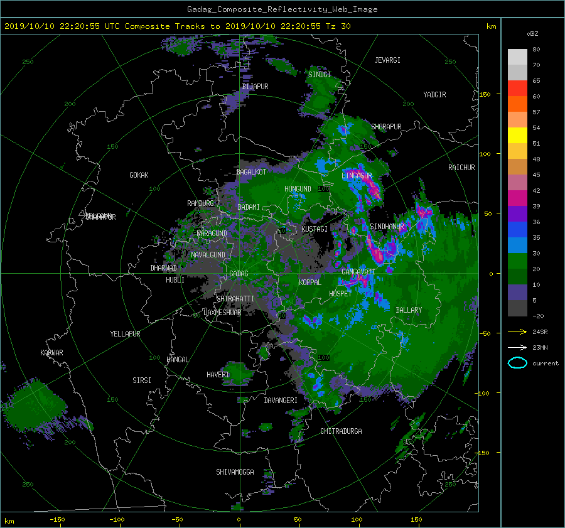
Task: Click the BAGALKOT city label
Action: tap(251, 172)
